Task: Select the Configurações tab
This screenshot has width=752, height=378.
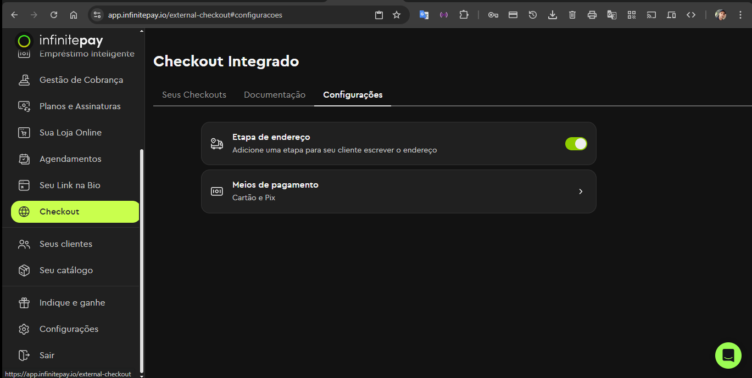Action: (353, 95)
